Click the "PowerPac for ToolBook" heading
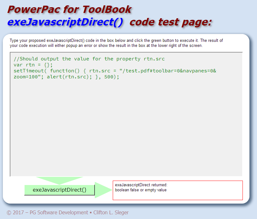This screenshot has height=219, width=257. tap(69, 9)
